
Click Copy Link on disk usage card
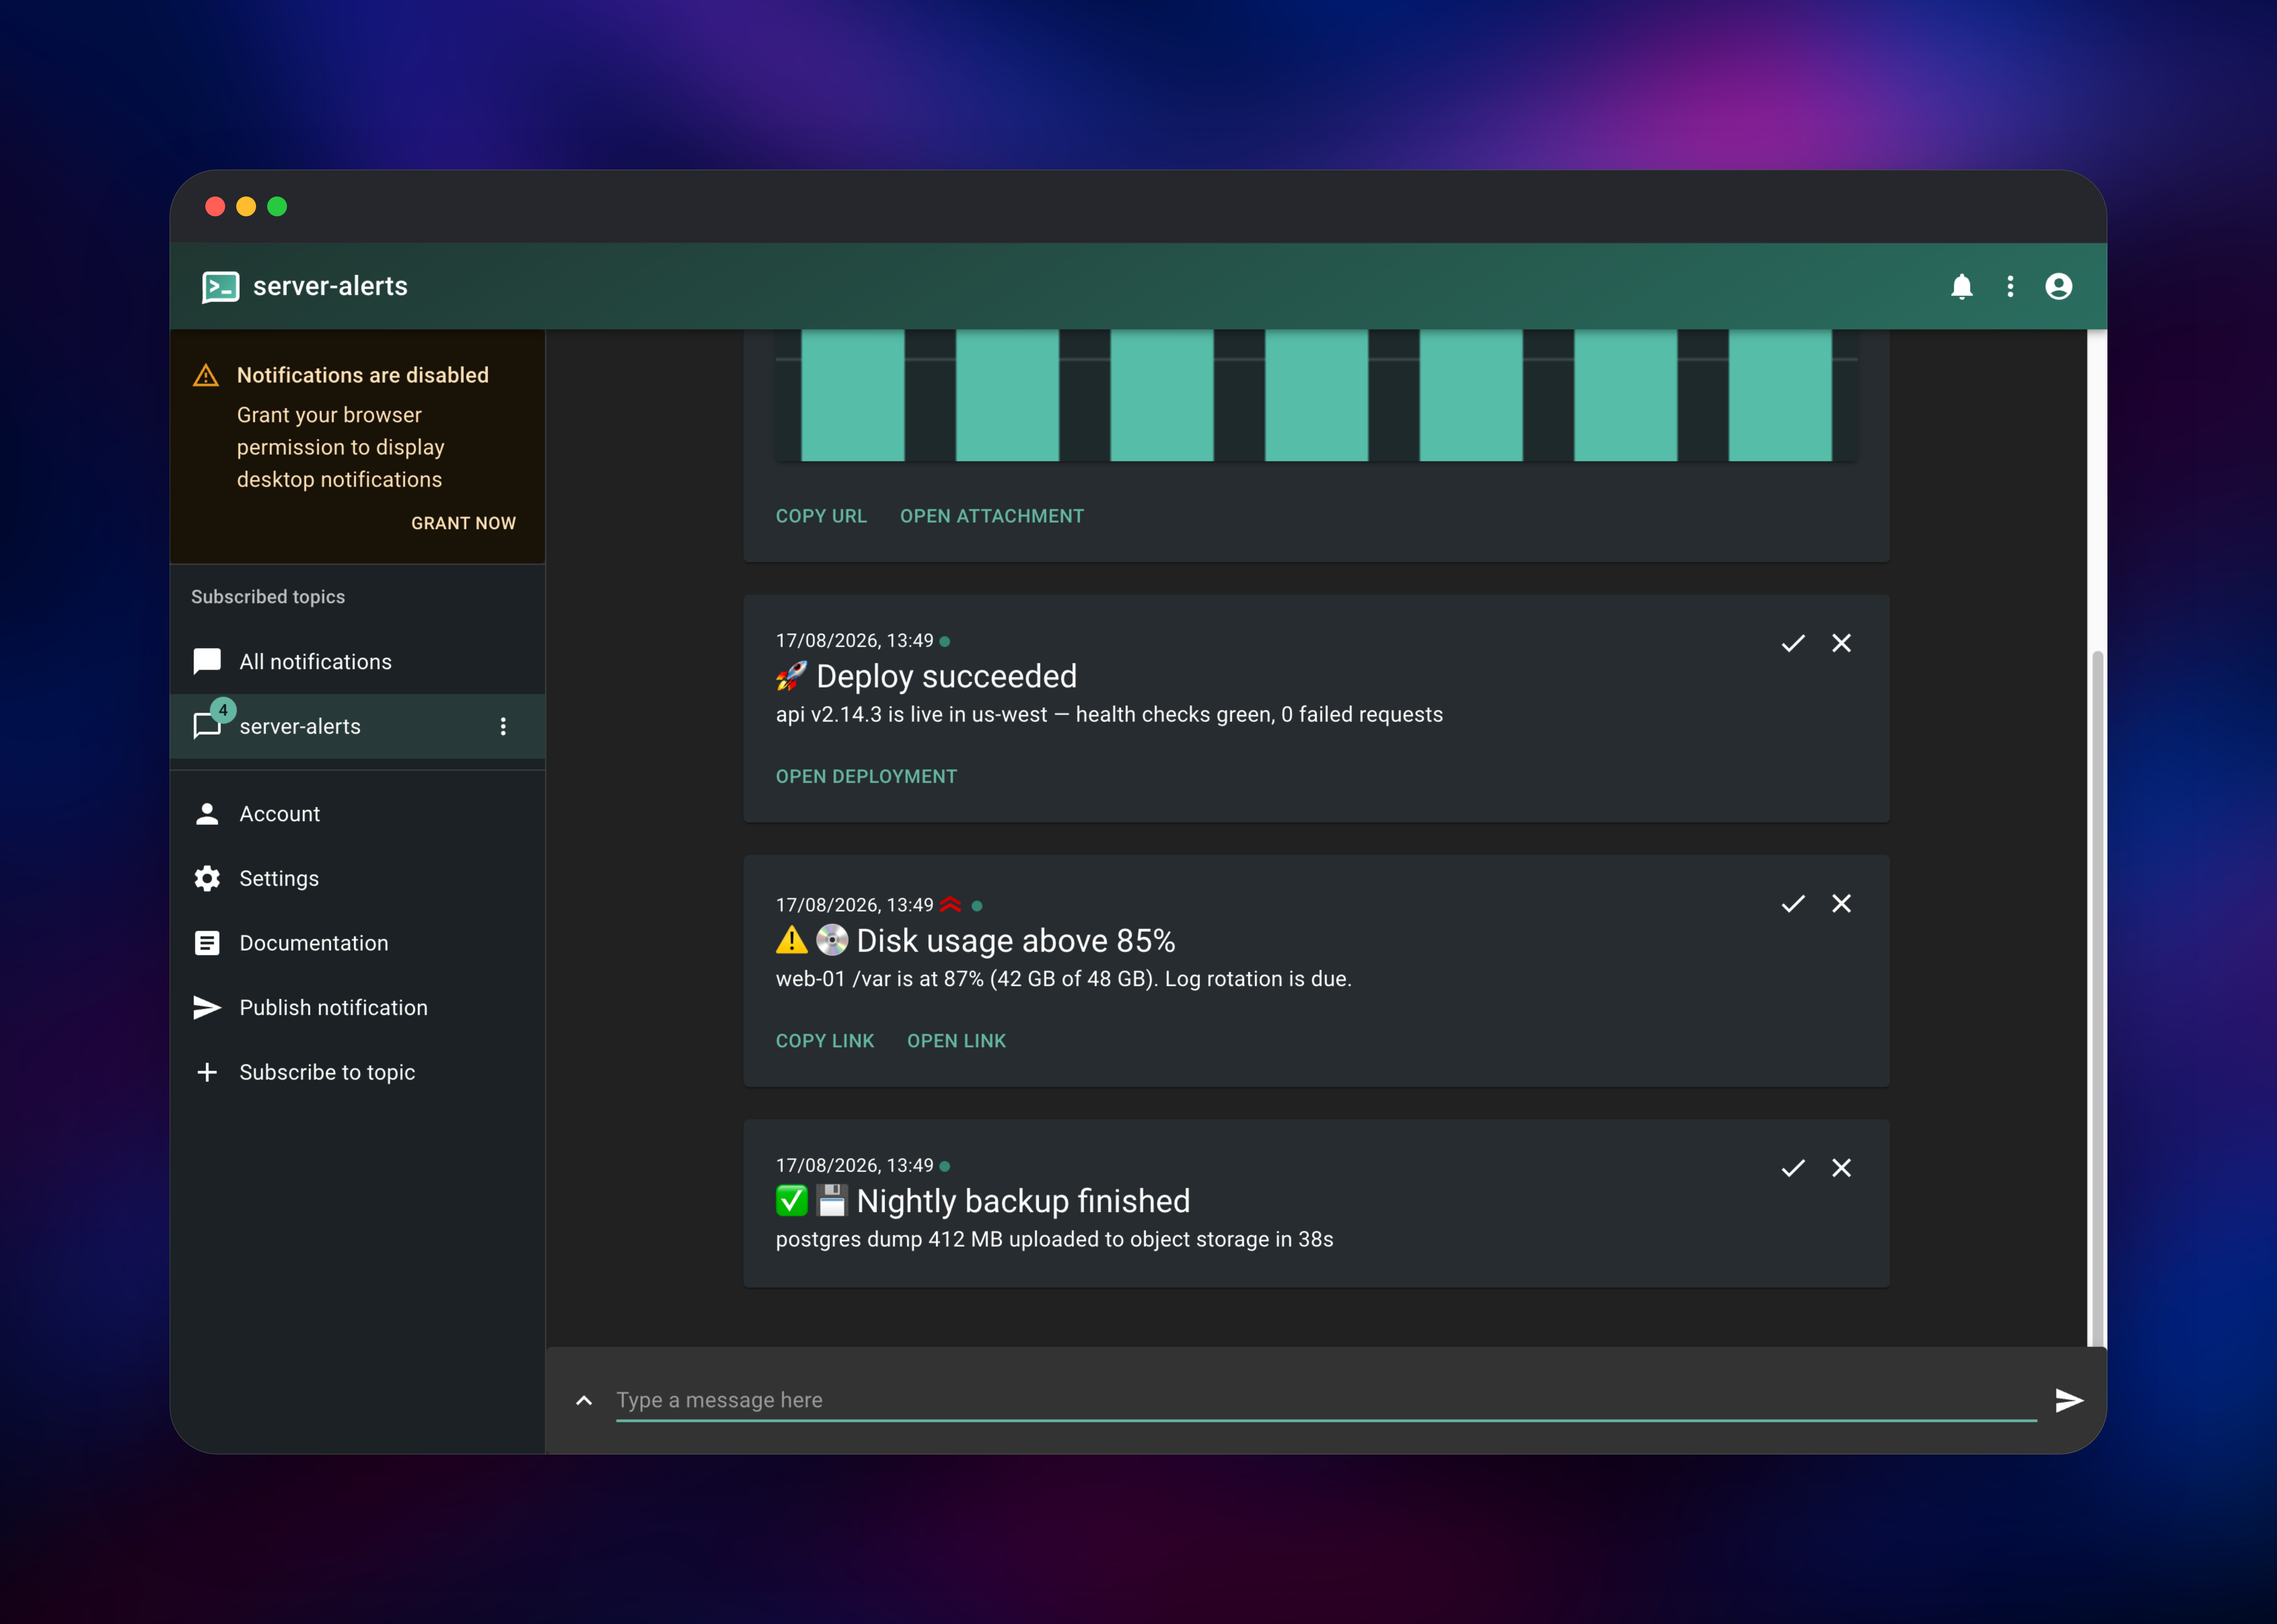pyautogui.click(x=825, y=1041)
